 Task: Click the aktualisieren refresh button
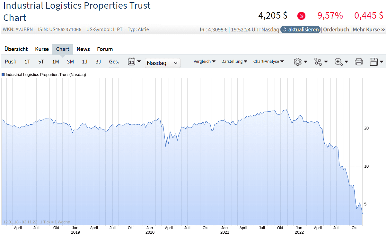point(301,29)
